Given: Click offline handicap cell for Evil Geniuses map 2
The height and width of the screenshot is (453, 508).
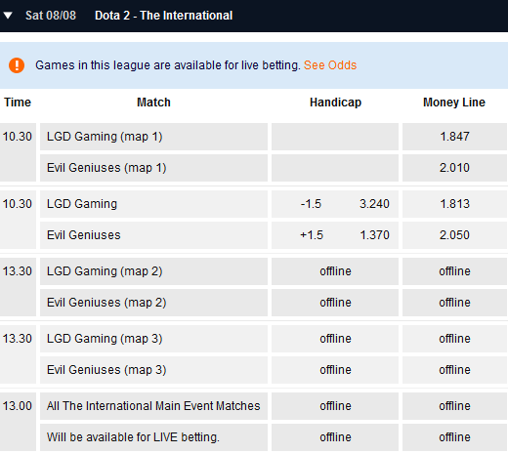Looking at the screenshot, I should (335, 303).
